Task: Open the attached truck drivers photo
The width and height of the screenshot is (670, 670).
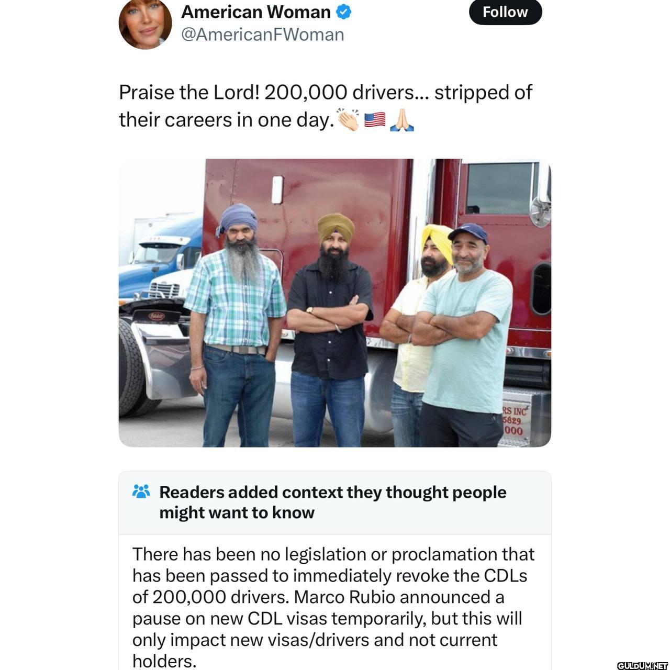Action: pos(335,303)
